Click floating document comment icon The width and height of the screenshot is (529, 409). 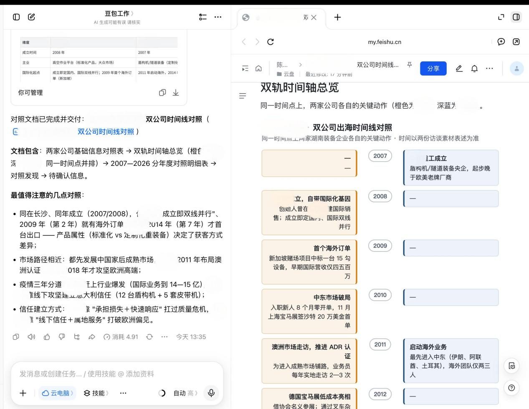511,366
